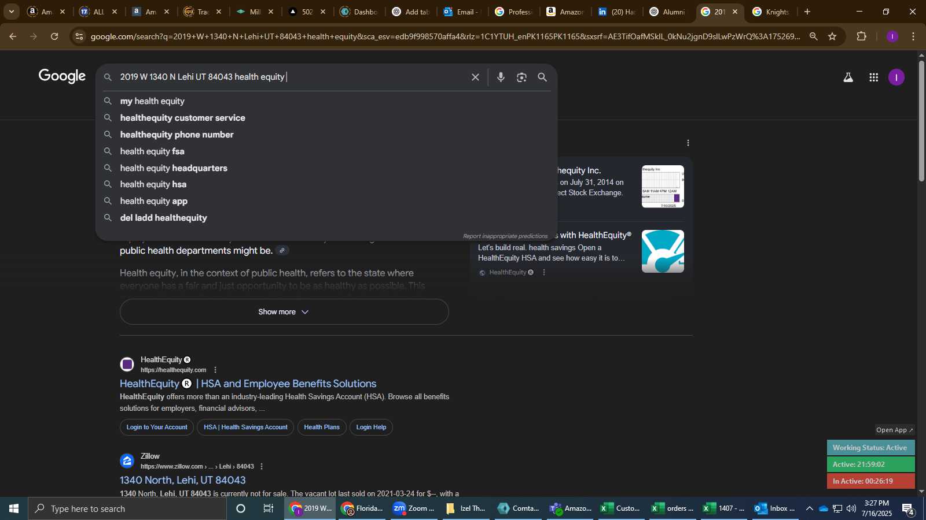Click 'Report inappropriate predictions' link
The image size is (926, 520).
click(505, 236)
